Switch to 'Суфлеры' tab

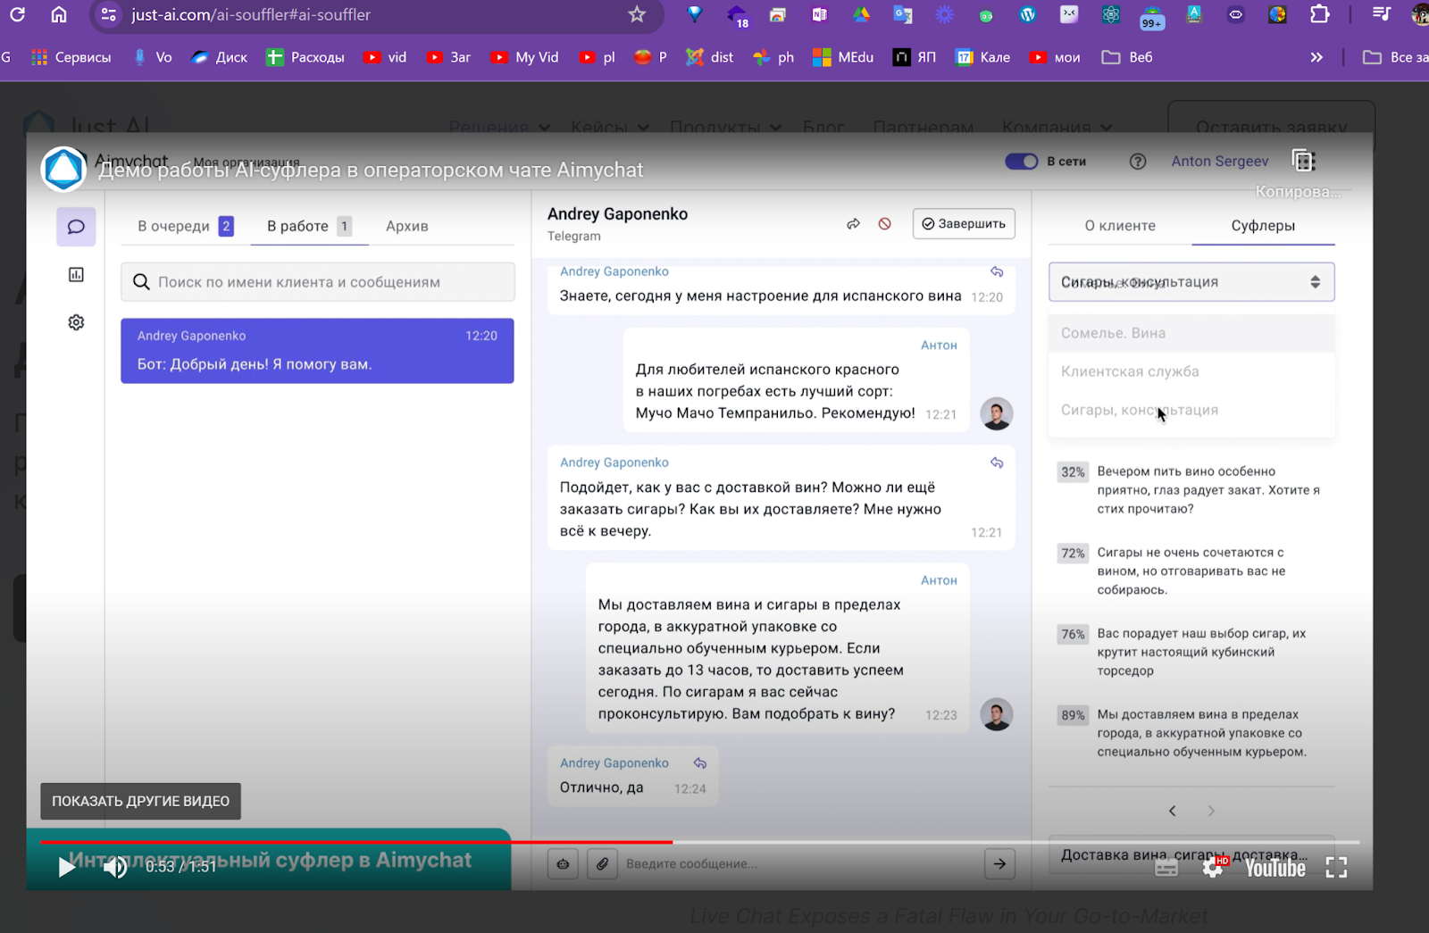pos(1263,226)
